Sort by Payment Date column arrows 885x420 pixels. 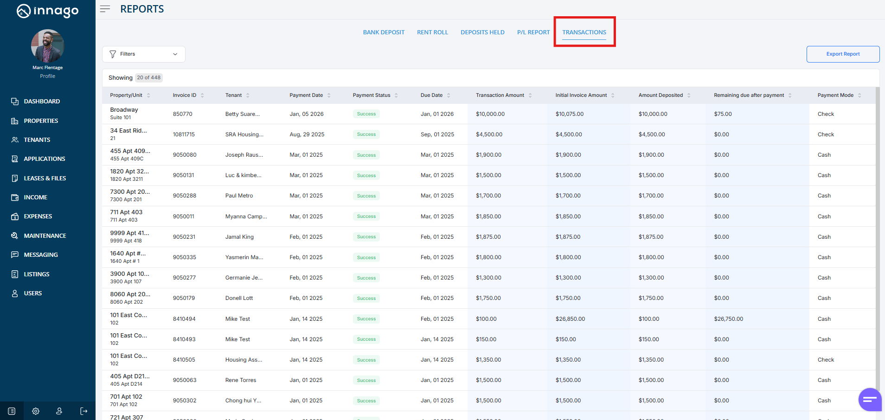pos(329,95)
